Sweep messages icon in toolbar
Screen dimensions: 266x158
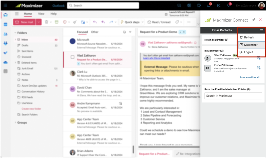75,22
